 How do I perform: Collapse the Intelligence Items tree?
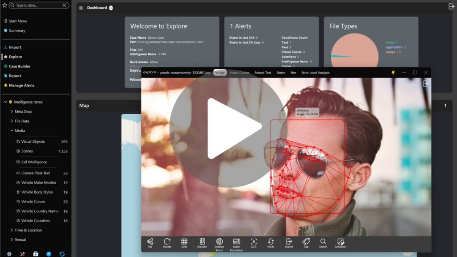tap(6, 102)
